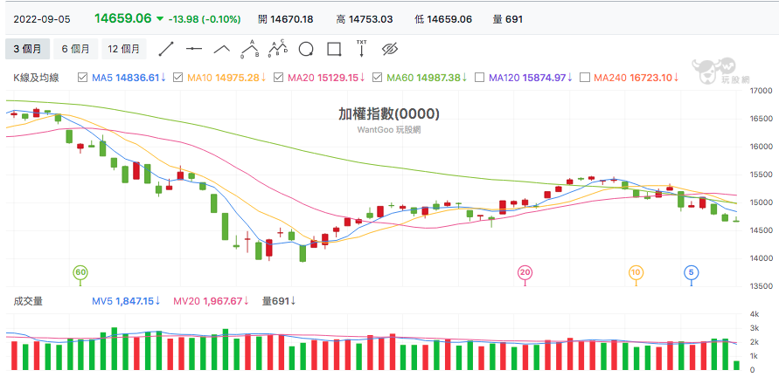Viewport: 779px width, 377px height.
Task: Click the orange 10 moving-average marker
Action: pyautogui.click(x=636, y=272)
